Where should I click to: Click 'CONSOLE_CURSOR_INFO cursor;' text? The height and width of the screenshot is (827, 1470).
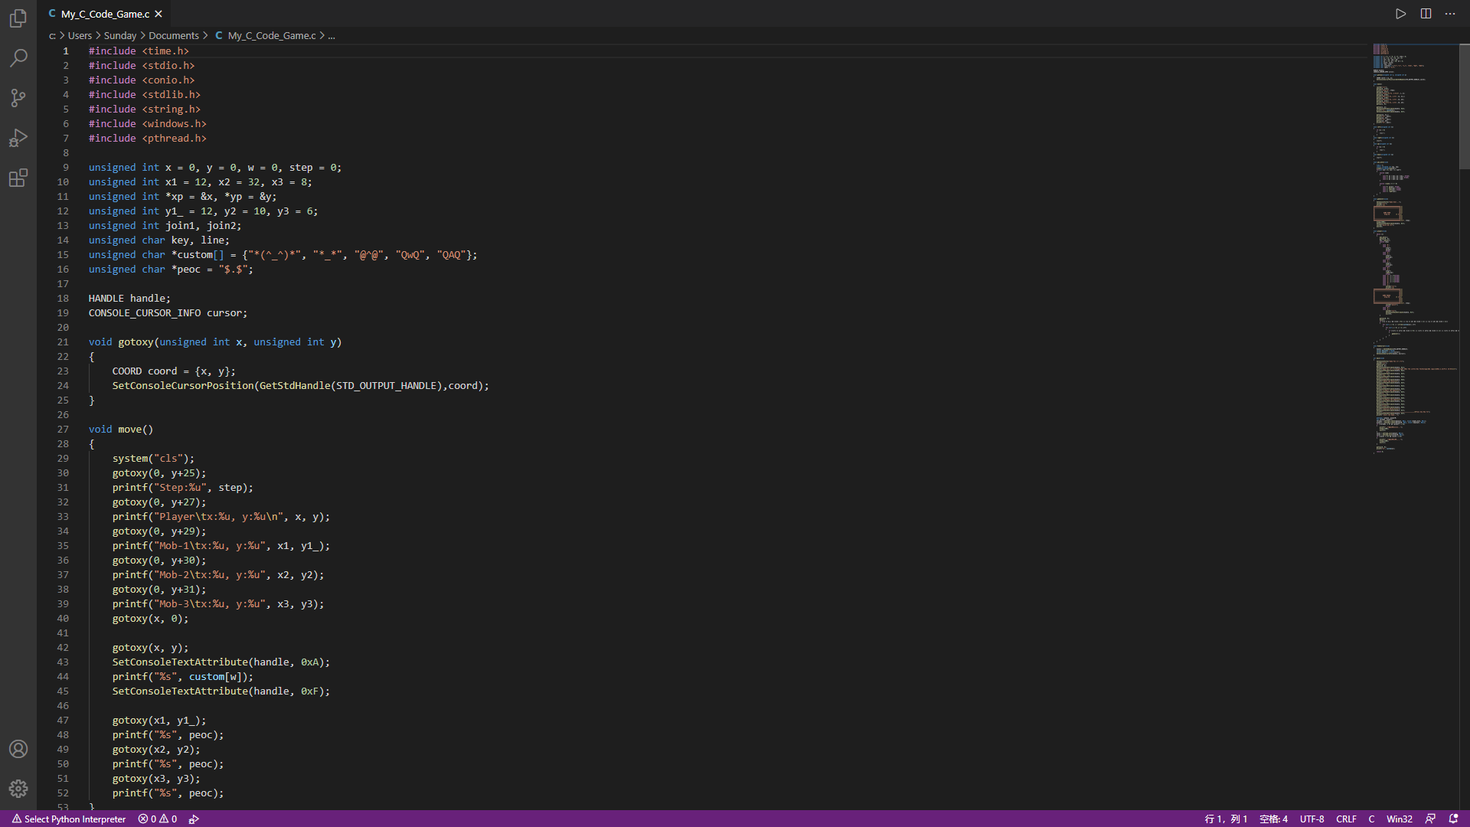[x=168, y=313]
